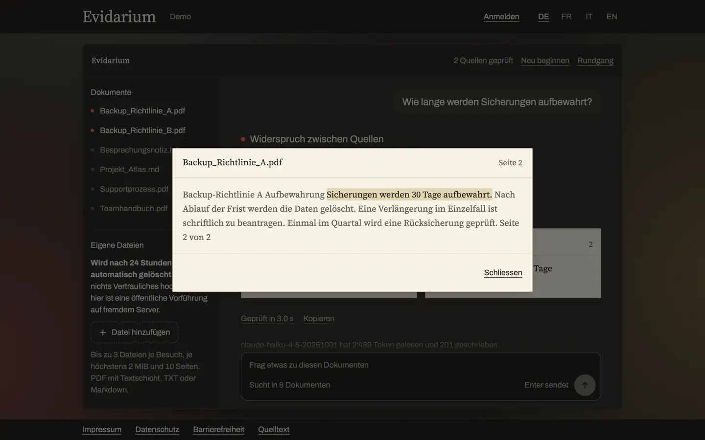
Task: Open the Datenschutz footer link
Action: pyautogui.click(x=157, y=430)
